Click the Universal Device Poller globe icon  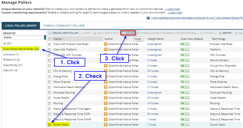click(x=148, y=18)
